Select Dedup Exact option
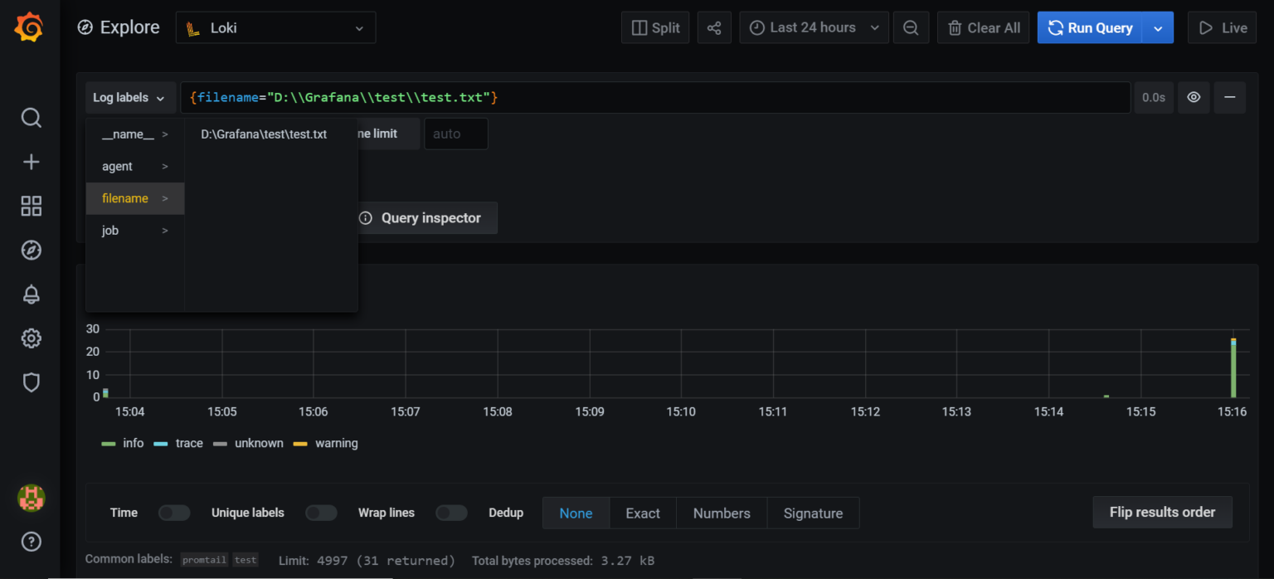 pyautogui.click(x=643, y=513)
